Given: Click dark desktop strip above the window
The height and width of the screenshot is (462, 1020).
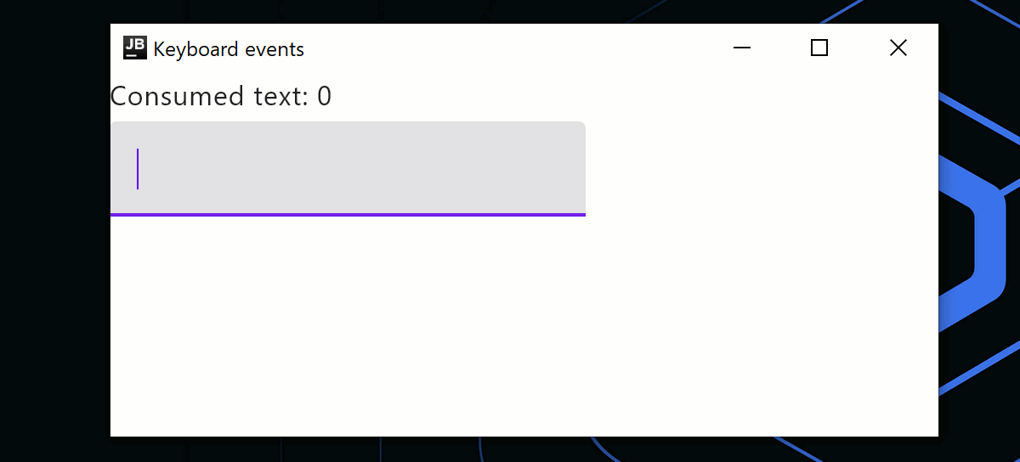Looking at the screenshot, I should pyautogui.click(x=510, y=11).
